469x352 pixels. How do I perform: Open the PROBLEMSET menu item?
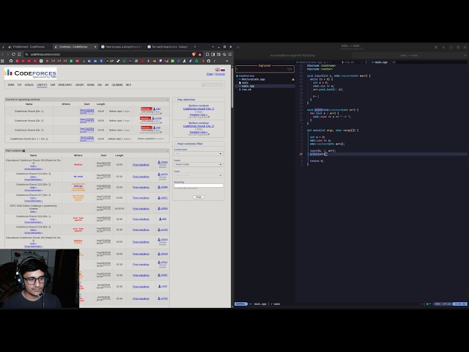click(x=65, y=85)
